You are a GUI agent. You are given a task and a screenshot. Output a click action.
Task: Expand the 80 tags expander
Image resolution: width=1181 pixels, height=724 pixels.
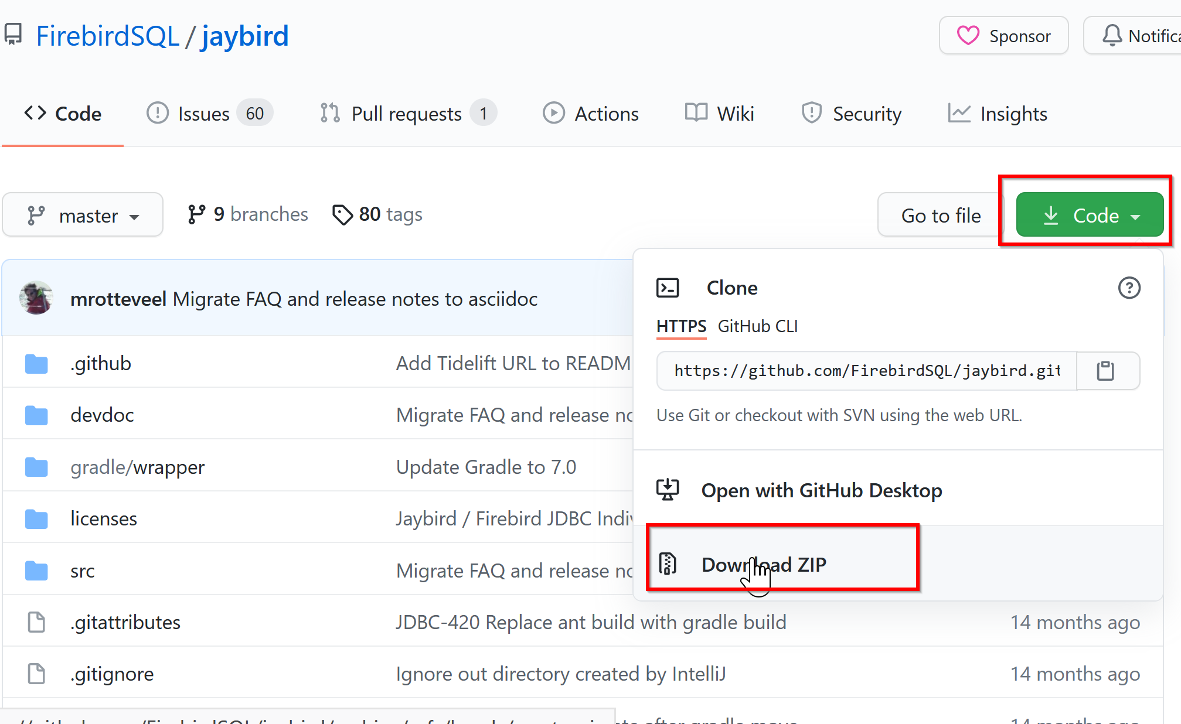pyautogui.click(x=376, y=214)
